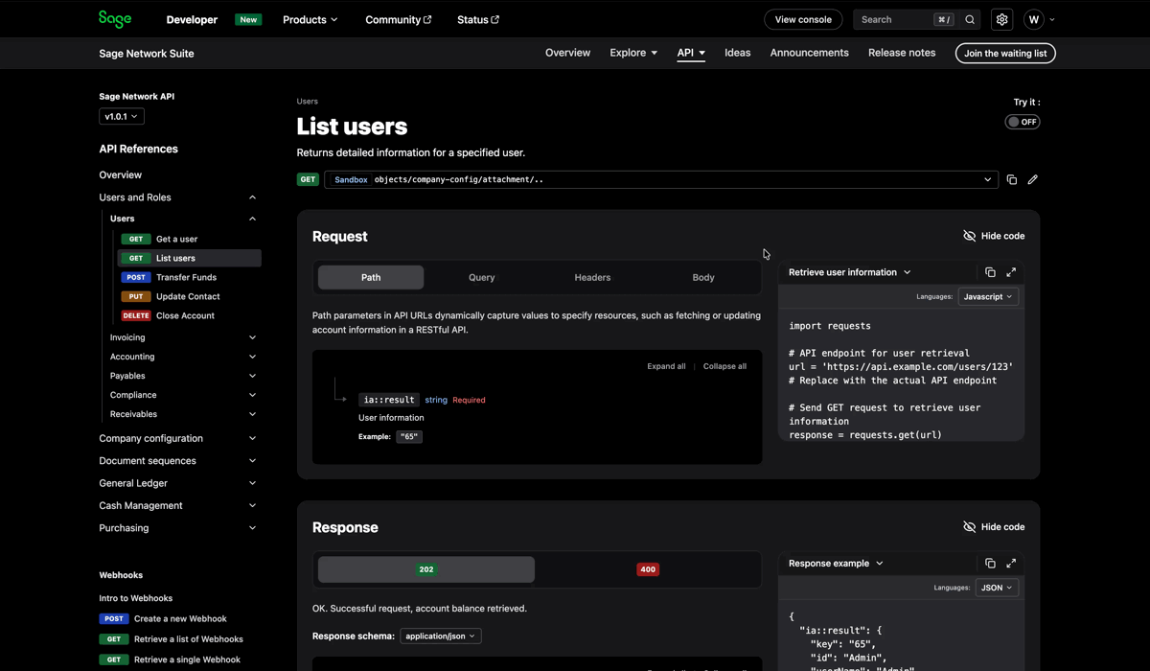
Task: Expand the Receivables section
Action: click(x=253, y=414)
